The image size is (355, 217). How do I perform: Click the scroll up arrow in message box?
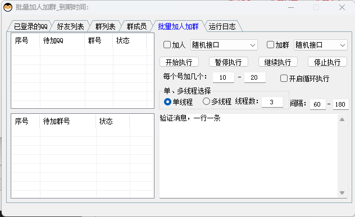[x=342, y=119]
